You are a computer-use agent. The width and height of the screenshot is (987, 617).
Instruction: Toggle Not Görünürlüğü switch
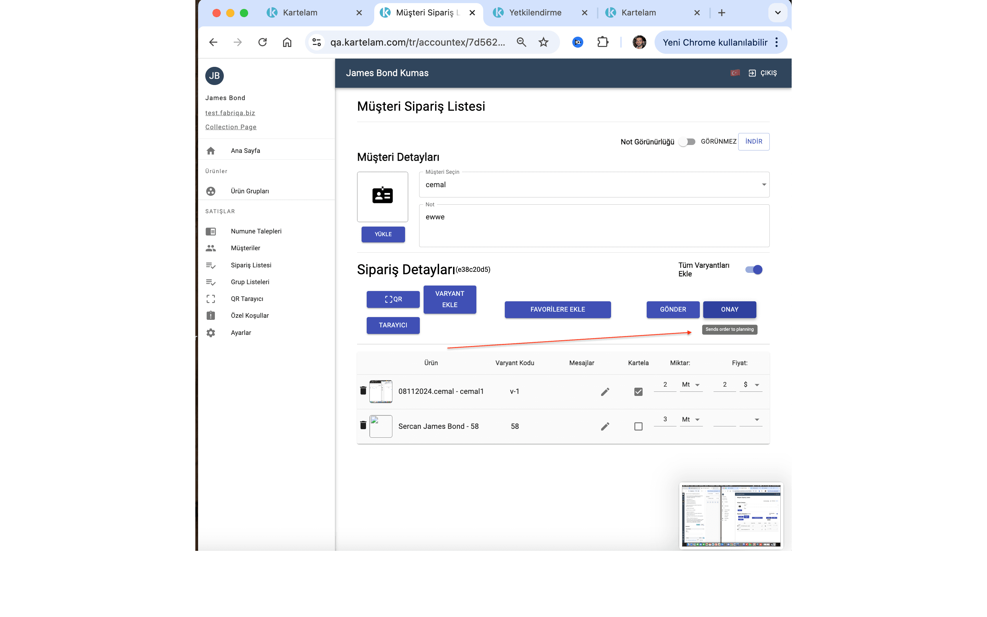687,142
